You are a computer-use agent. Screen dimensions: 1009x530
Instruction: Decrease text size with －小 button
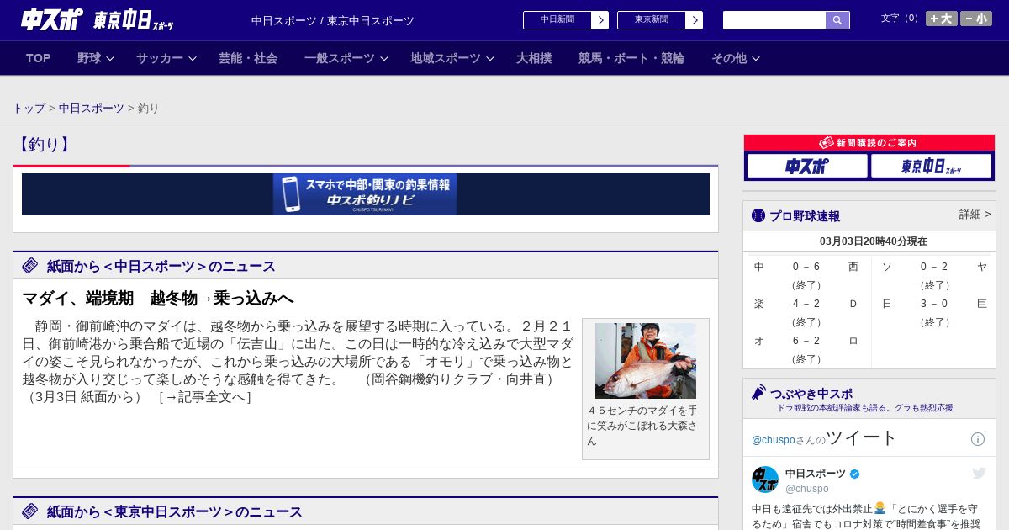pos(976,19)
